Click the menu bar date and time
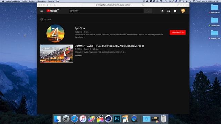Image resolution: width=221 pixels, height=124 pixels. pyautogui.click(x=206, y=1)
